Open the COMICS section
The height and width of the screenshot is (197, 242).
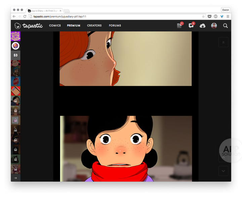tap(55, 26)
